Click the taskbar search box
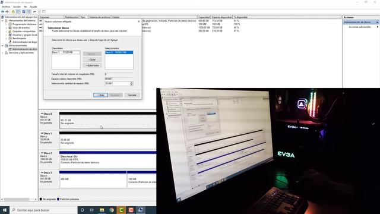The image size is (380, 214). tap(43, 210)
